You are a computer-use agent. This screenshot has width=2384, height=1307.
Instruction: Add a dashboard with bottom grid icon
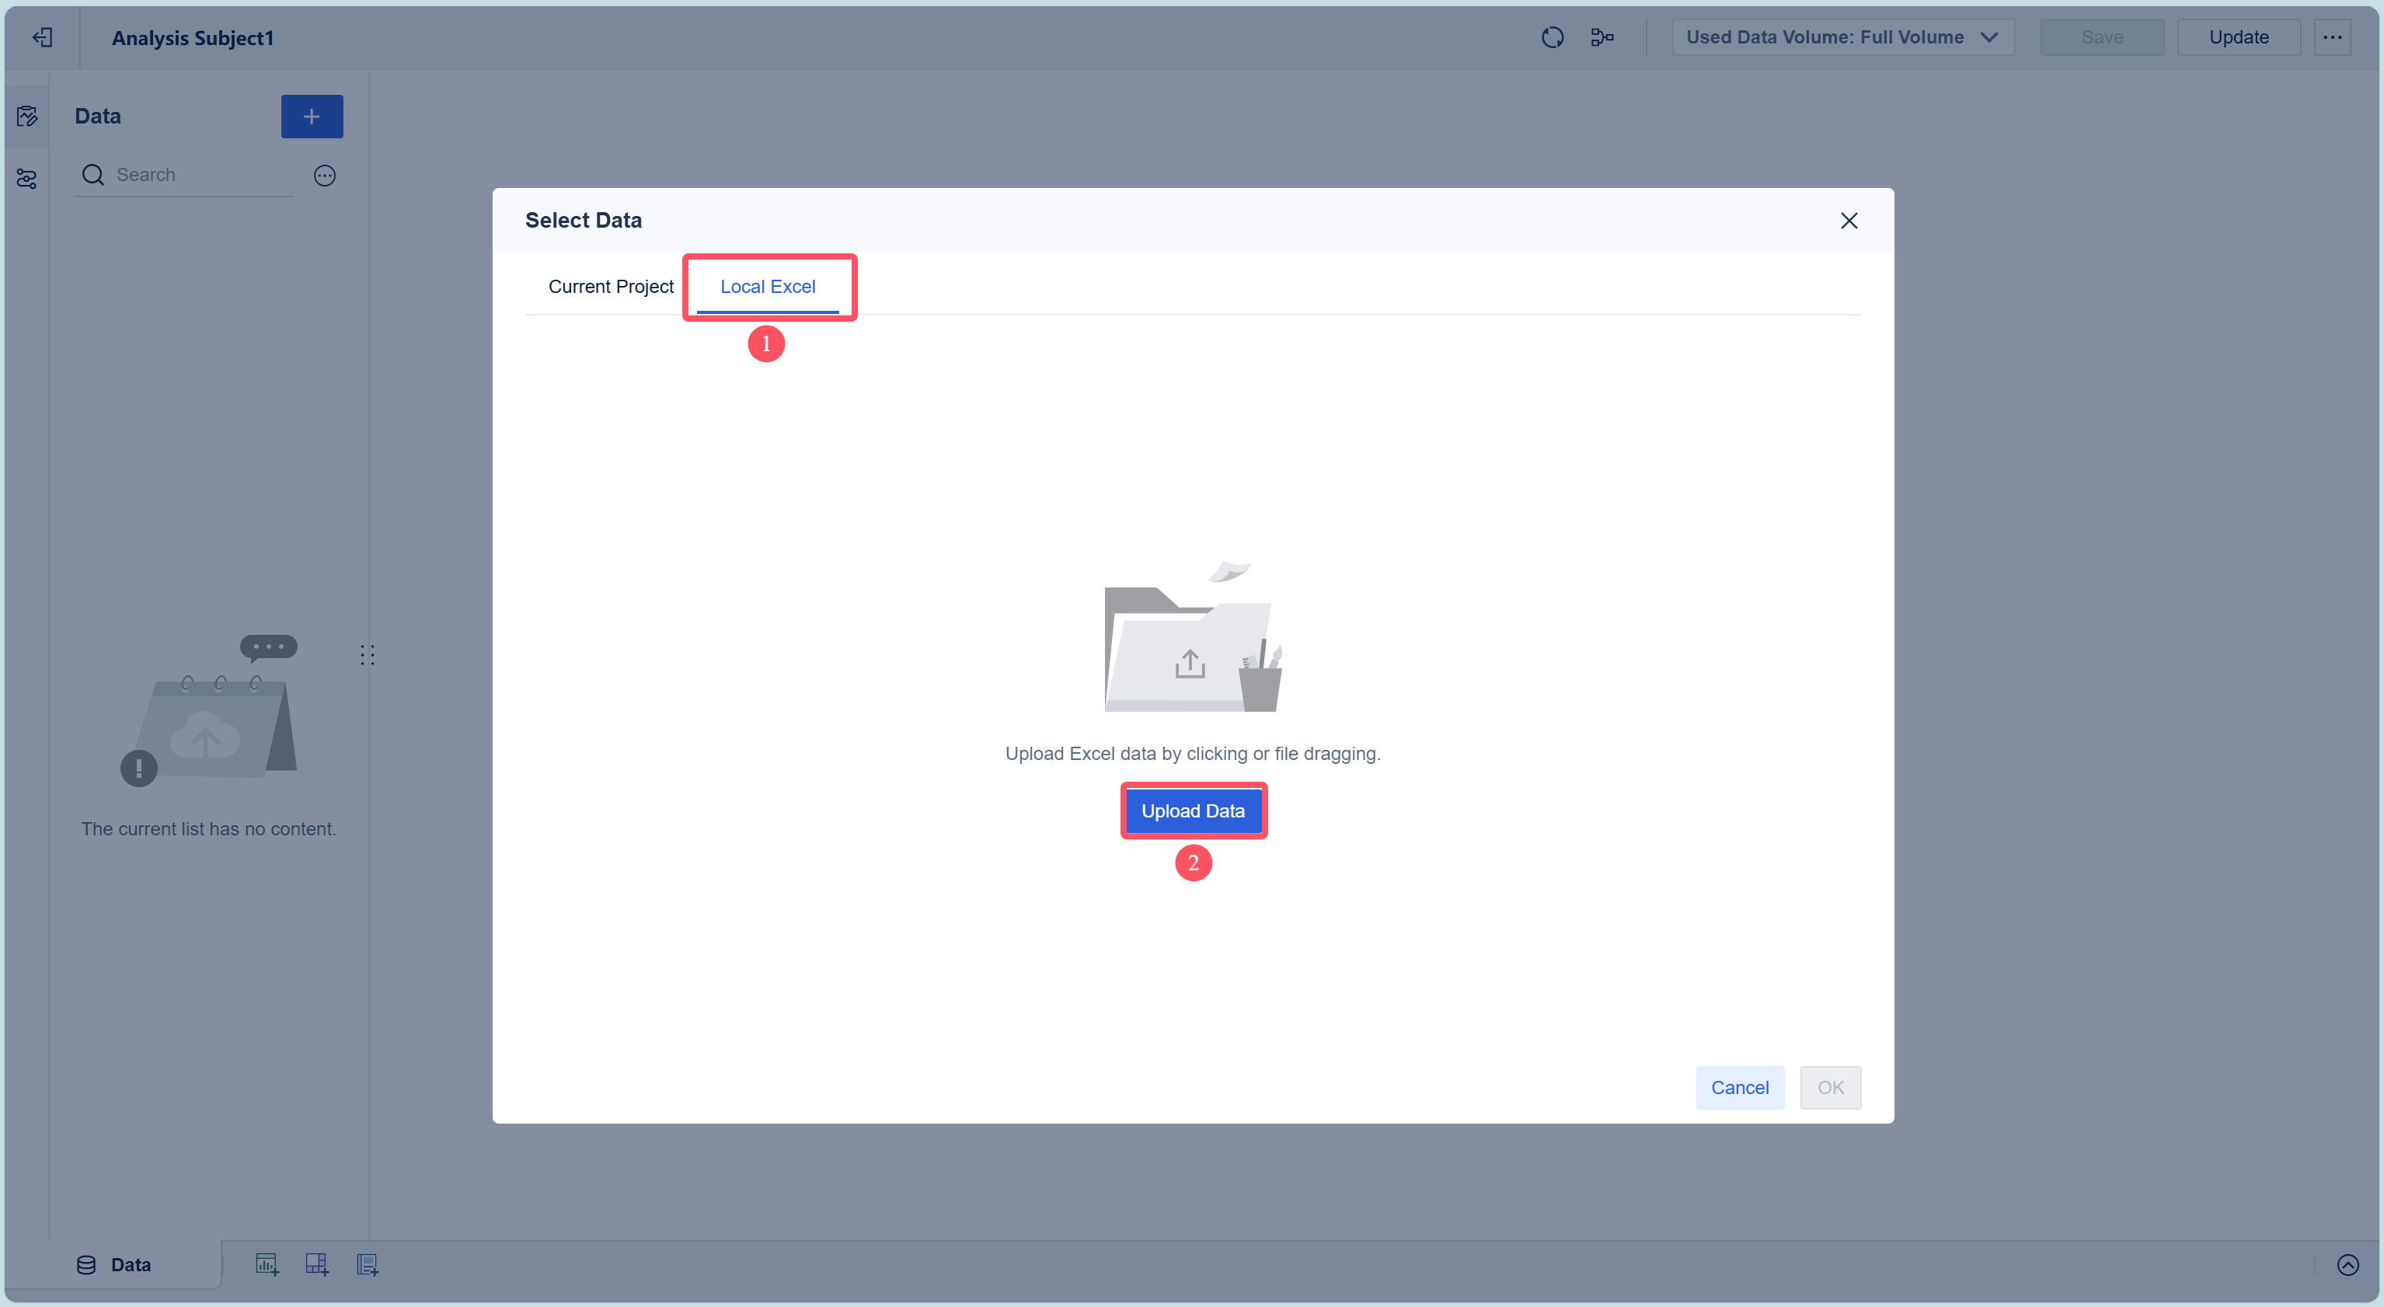(x=316, y=1264)
